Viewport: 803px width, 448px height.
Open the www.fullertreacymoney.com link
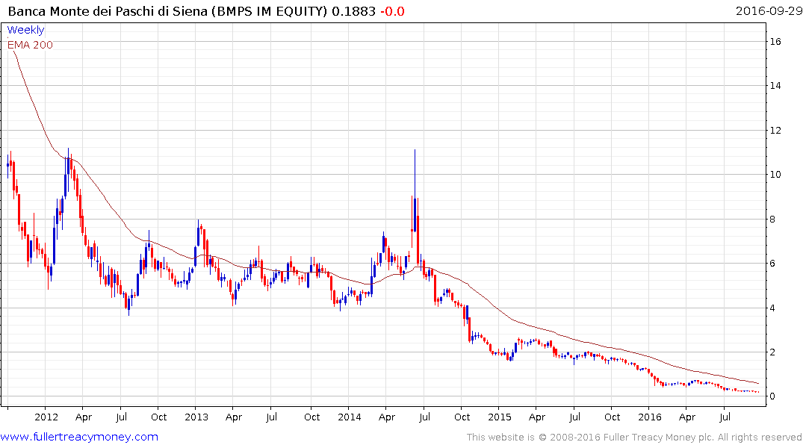(x=79, y=437)
